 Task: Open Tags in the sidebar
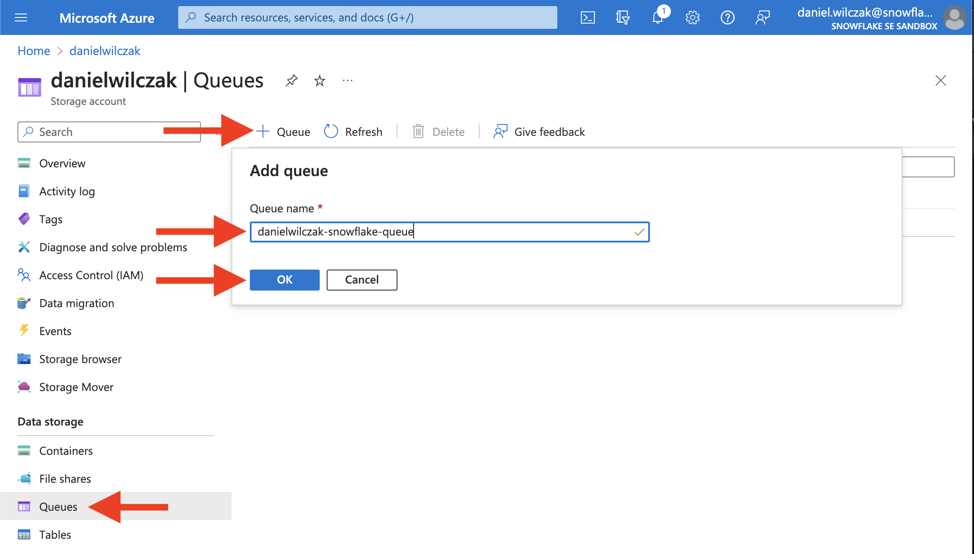click(x=51, y=219)
